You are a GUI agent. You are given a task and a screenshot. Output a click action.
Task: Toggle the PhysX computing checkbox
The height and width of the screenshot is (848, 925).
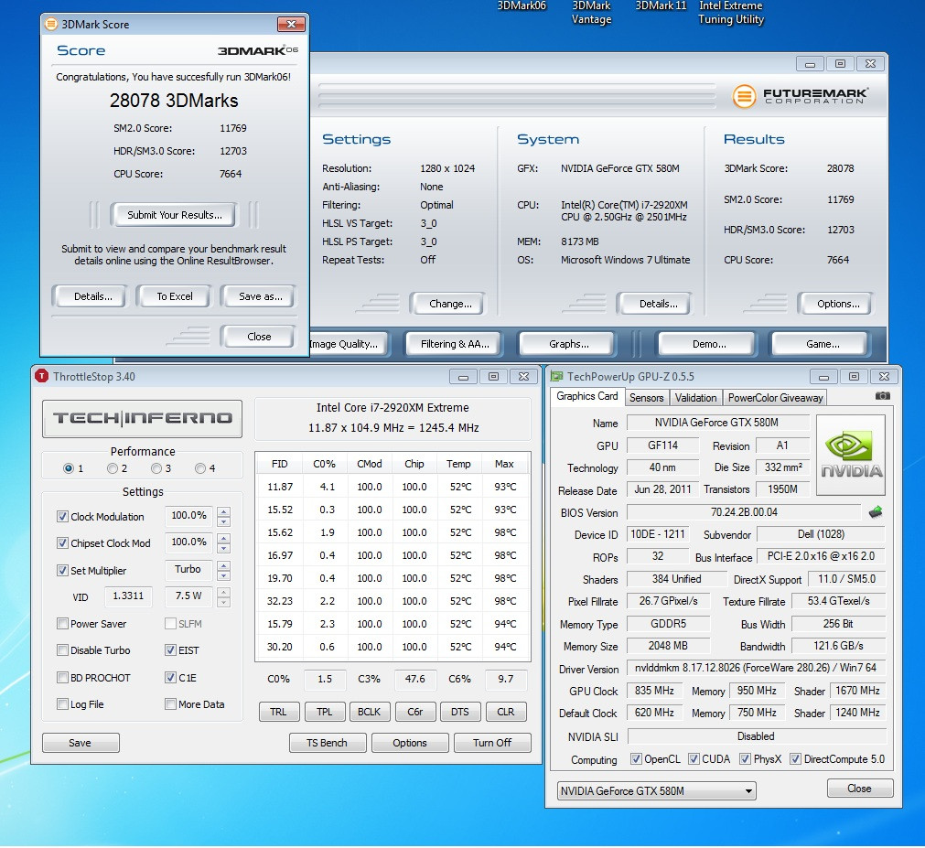(x=745, y=759)
